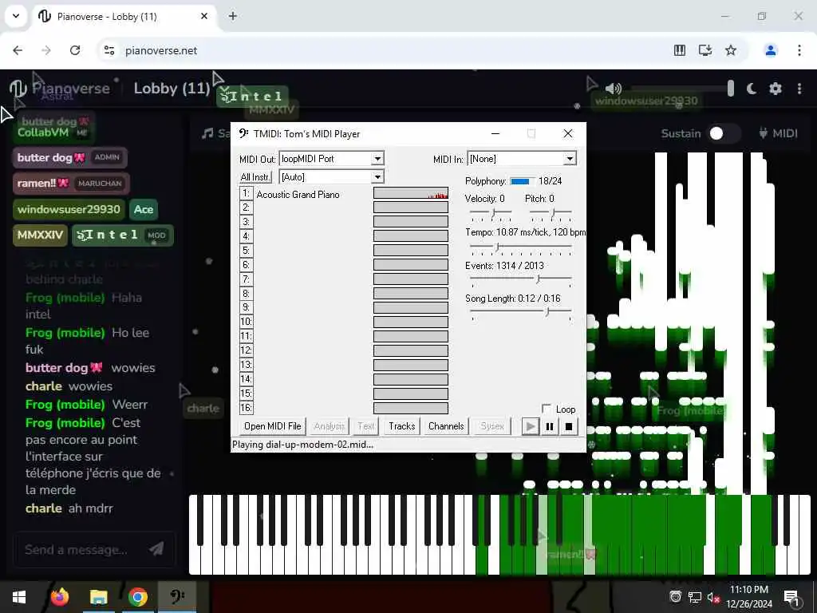Viewport: 817px width, 613px height.
Task: Click the network tray icon
Action: click(x=695, y=597)
